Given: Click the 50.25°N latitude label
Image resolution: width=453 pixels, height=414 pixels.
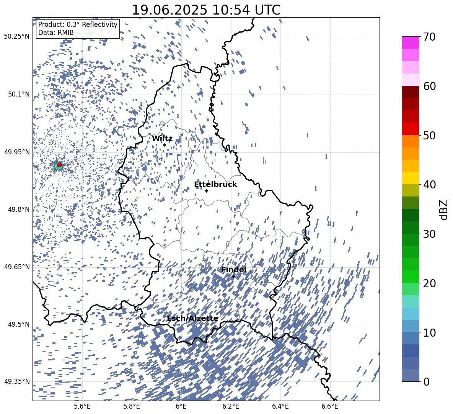Looking at the screenshot, I should tap(17, 37).
